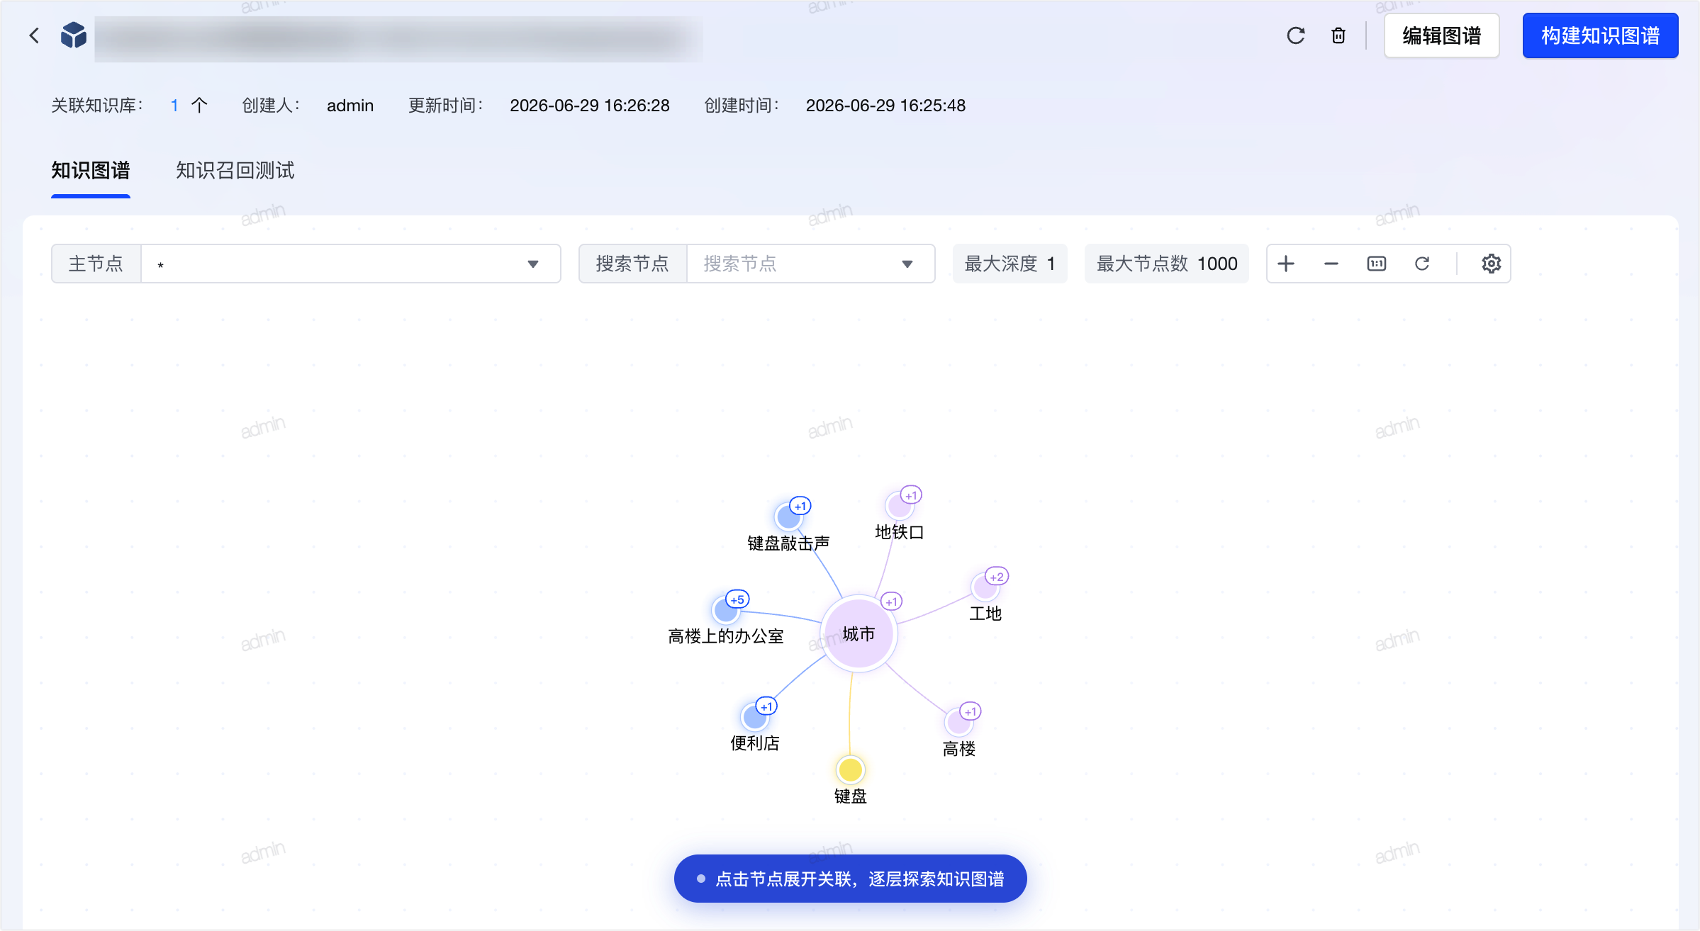This screenshot has height=931, width=1700.
Task: Zoom in the graph with plus icon
Action: pyautogui.click(x=1286, y=264)
